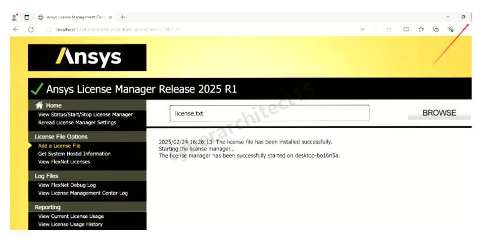The image size is (482, 243).
Task: Open View FlexNet Debug Log
Action: 67,185
